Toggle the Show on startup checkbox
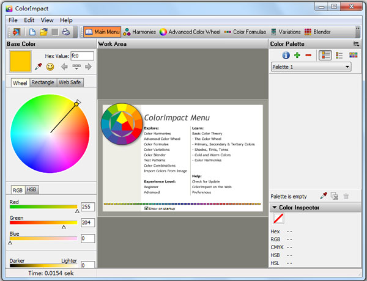Screen dimensions: 367x281 (146, 208)
